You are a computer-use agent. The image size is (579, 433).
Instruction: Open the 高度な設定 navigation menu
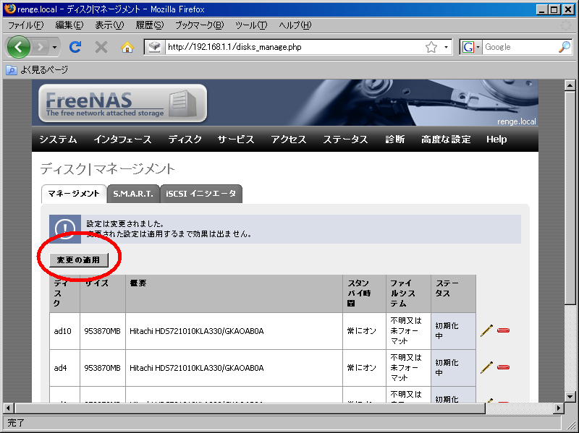coord(446,140)
